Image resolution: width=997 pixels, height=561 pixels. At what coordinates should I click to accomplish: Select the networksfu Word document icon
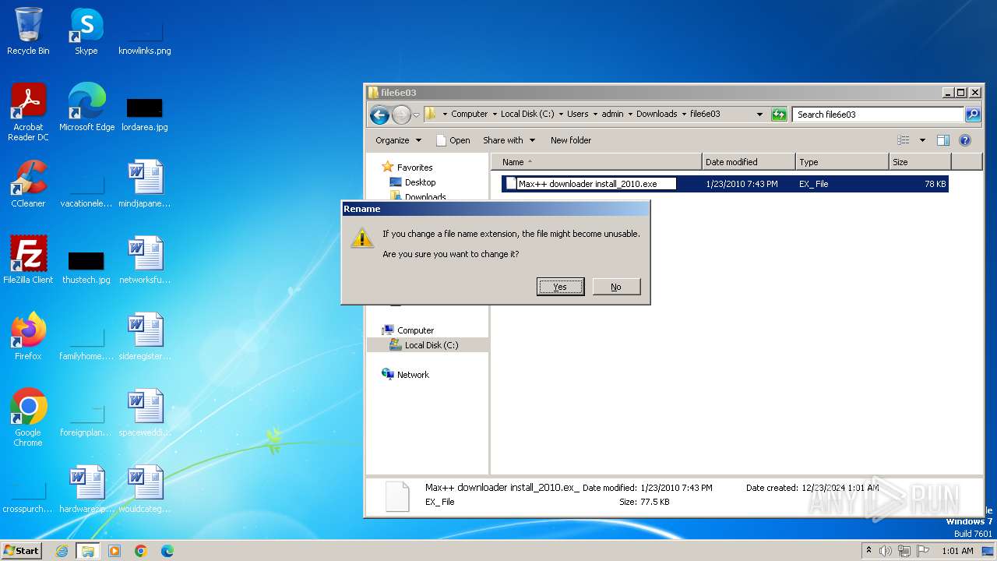point(145,259)
